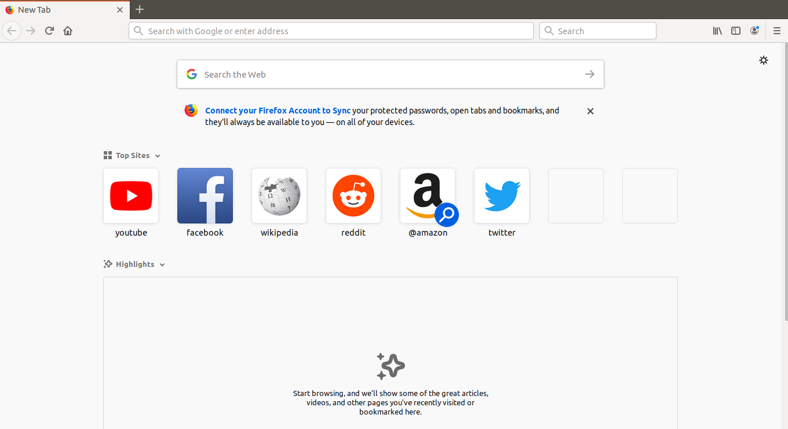Open a new browser tab
This screenshot has height=429, width=788.
pyautogui.click(x=140, y=9)
